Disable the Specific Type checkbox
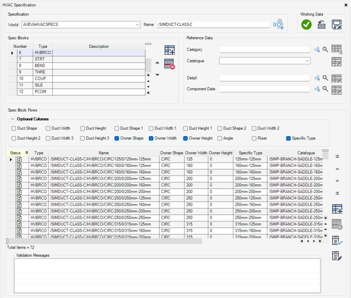351x298 pixels. (288, 138)
